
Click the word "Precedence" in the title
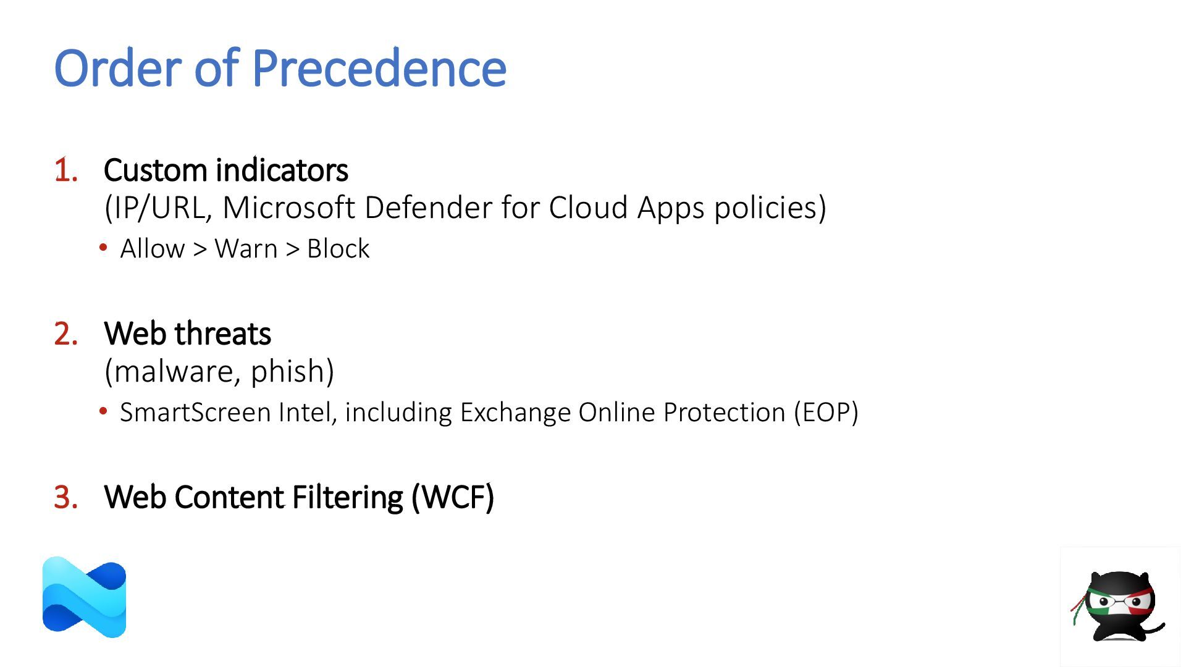379,68
